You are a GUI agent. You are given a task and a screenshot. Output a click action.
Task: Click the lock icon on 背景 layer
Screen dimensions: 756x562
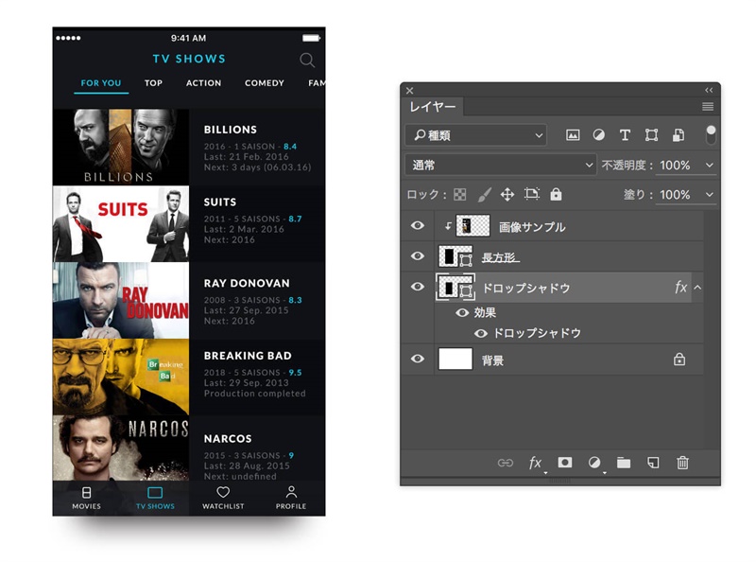click(679, 360)
